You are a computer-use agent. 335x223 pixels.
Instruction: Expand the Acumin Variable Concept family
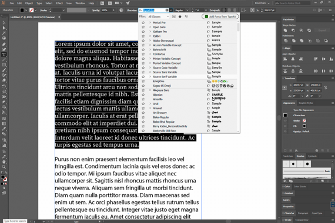pyautogui.click(x=150, y=45)
